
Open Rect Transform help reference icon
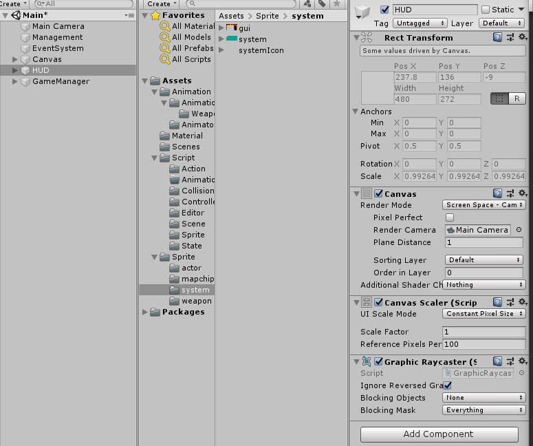point(497,37)
